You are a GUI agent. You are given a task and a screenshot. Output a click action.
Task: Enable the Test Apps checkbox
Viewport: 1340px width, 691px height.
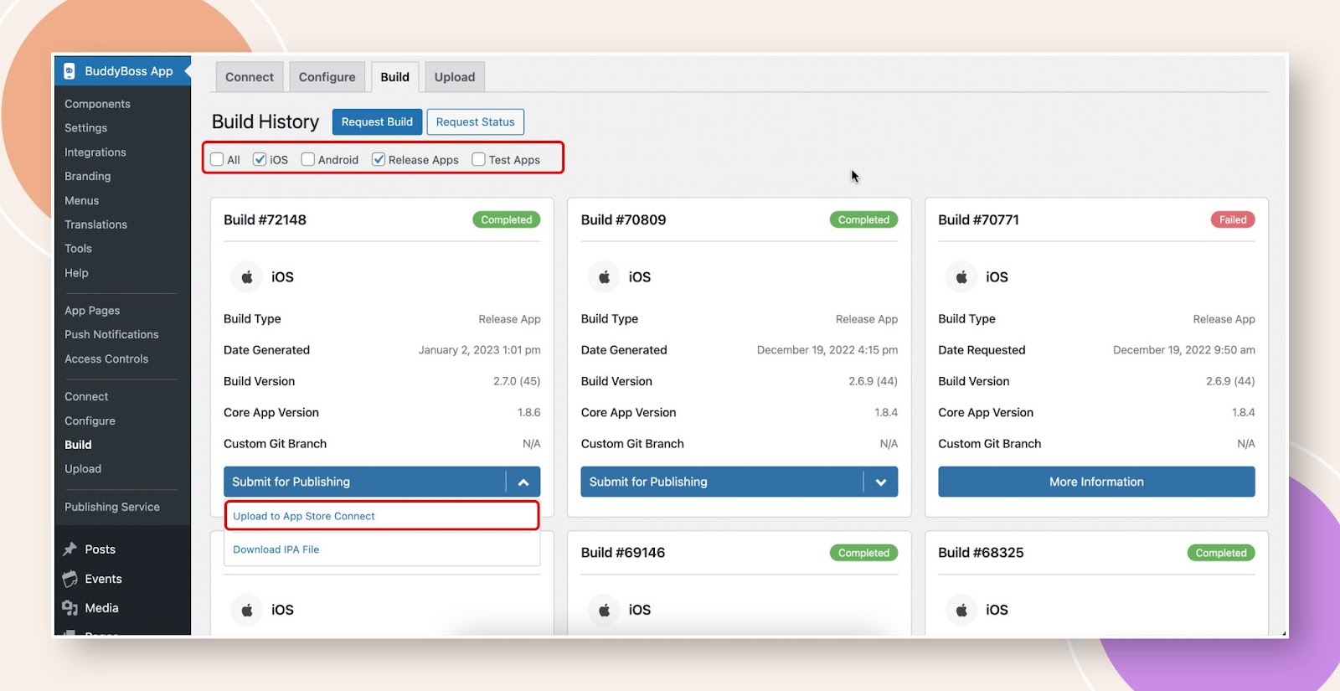tap(478, 159)
